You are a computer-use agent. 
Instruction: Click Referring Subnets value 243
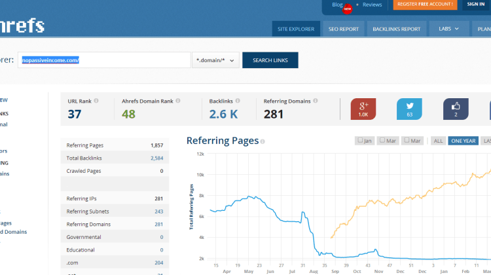click(x=159, y=211)
